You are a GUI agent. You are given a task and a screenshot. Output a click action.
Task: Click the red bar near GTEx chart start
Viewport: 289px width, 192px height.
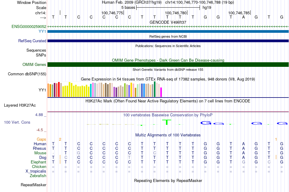click(x=59, y=89)
